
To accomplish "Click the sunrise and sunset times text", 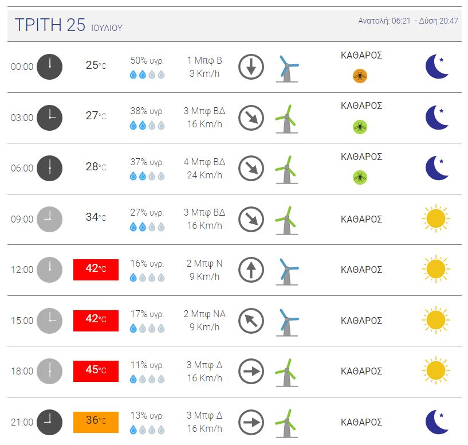I will click(x=408, y=21).
